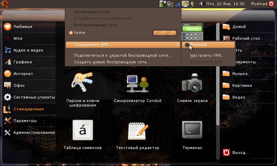Launch Пароли и ключи шифрования
Screen dimensions: 277x166
[83, 90]
